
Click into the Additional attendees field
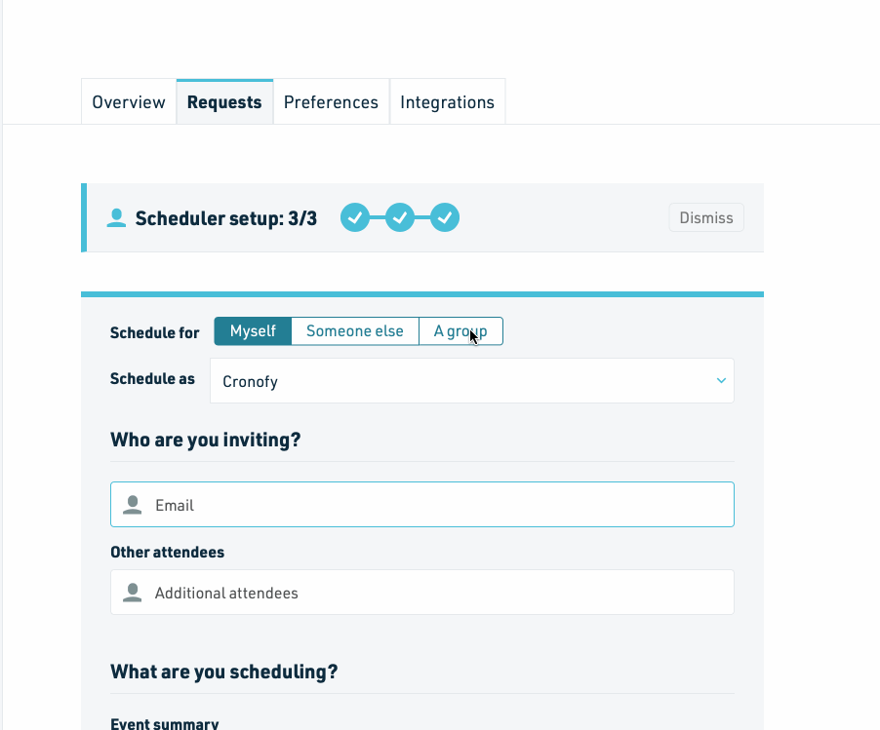(422, 593)
